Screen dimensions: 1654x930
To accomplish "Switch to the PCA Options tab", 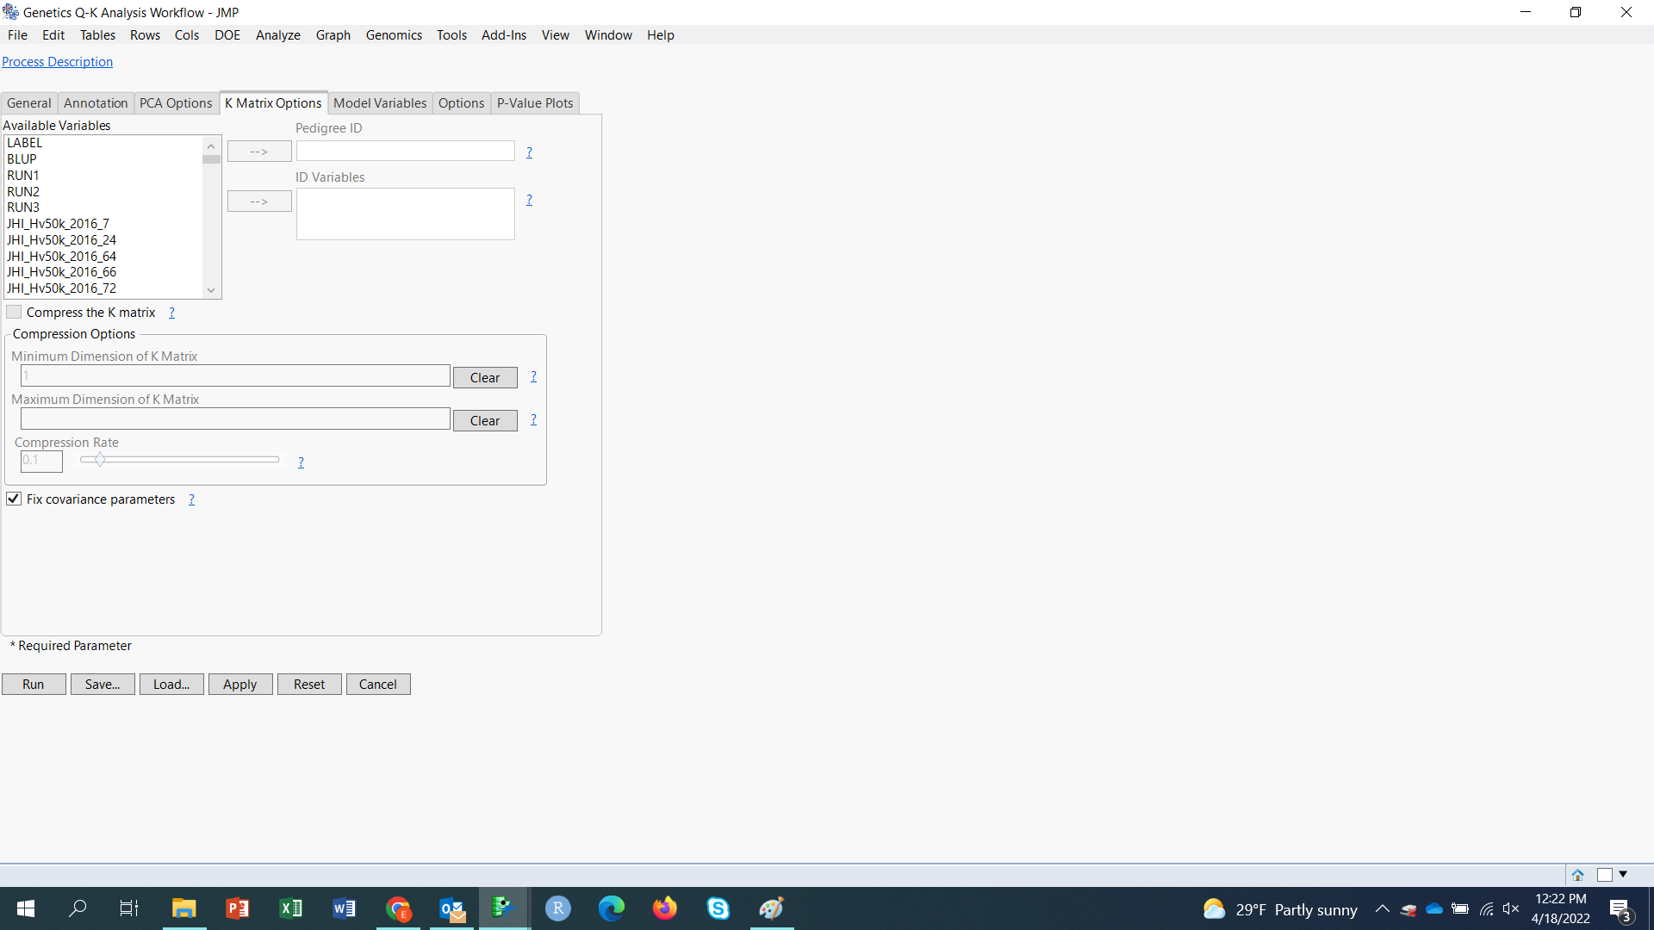I will tap(176, 103).
